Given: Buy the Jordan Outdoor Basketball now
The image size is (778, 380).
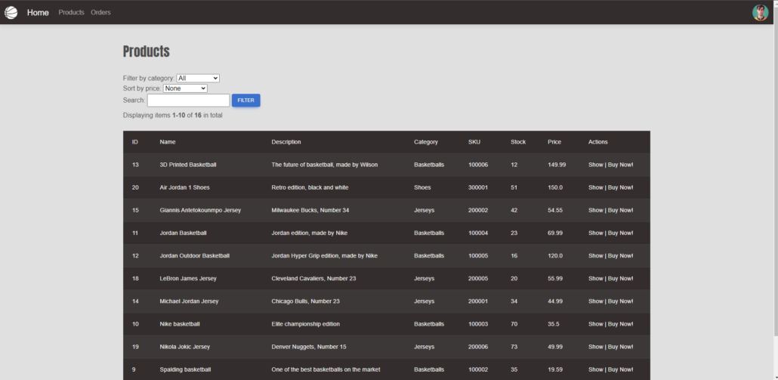Looking at the screenshot, I should pyautogui.click(x=620, y=256).
